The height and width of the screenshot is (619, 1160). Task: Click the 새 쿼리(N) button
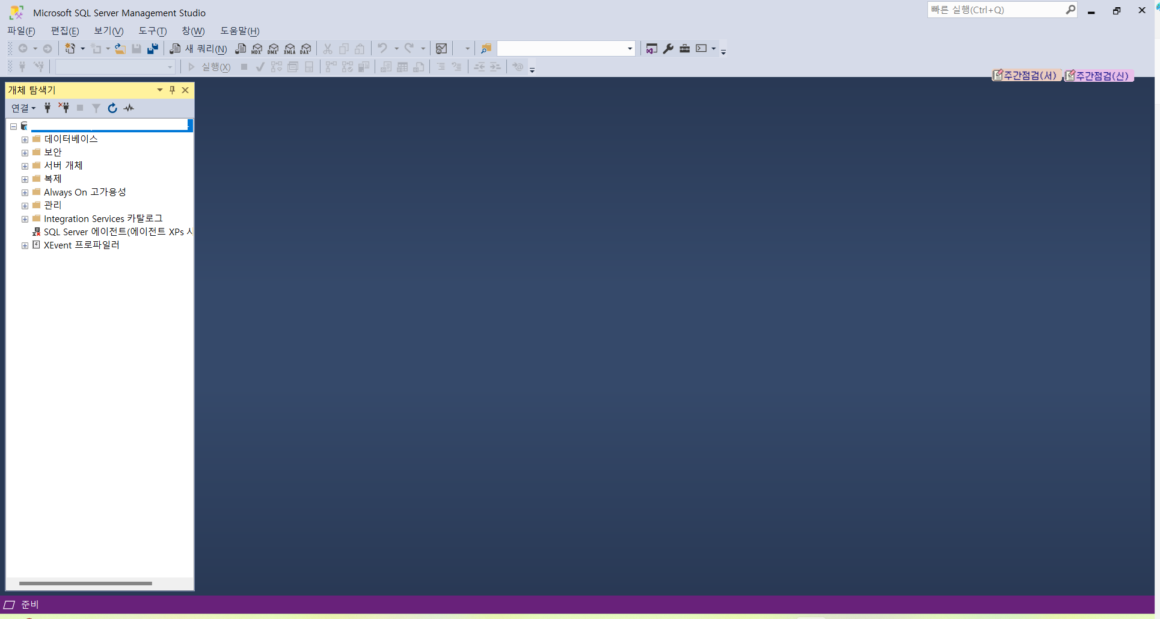tap(198, 49)
